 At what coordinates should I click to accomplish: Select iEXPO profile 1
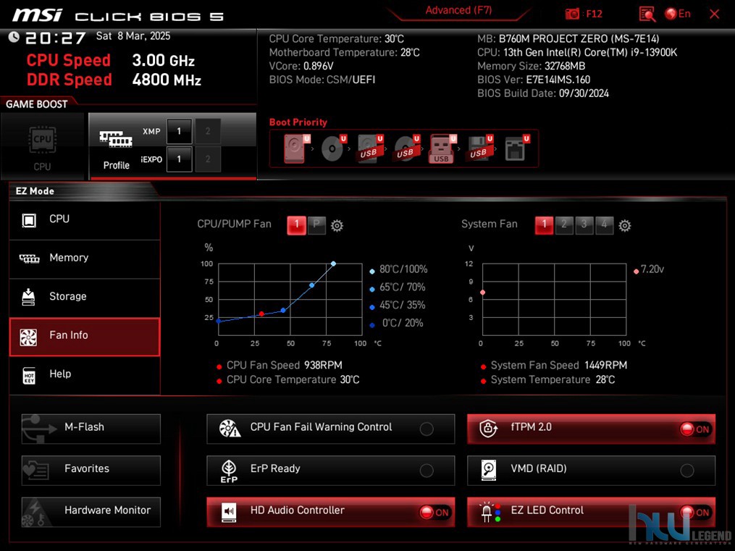pos(179,159)
